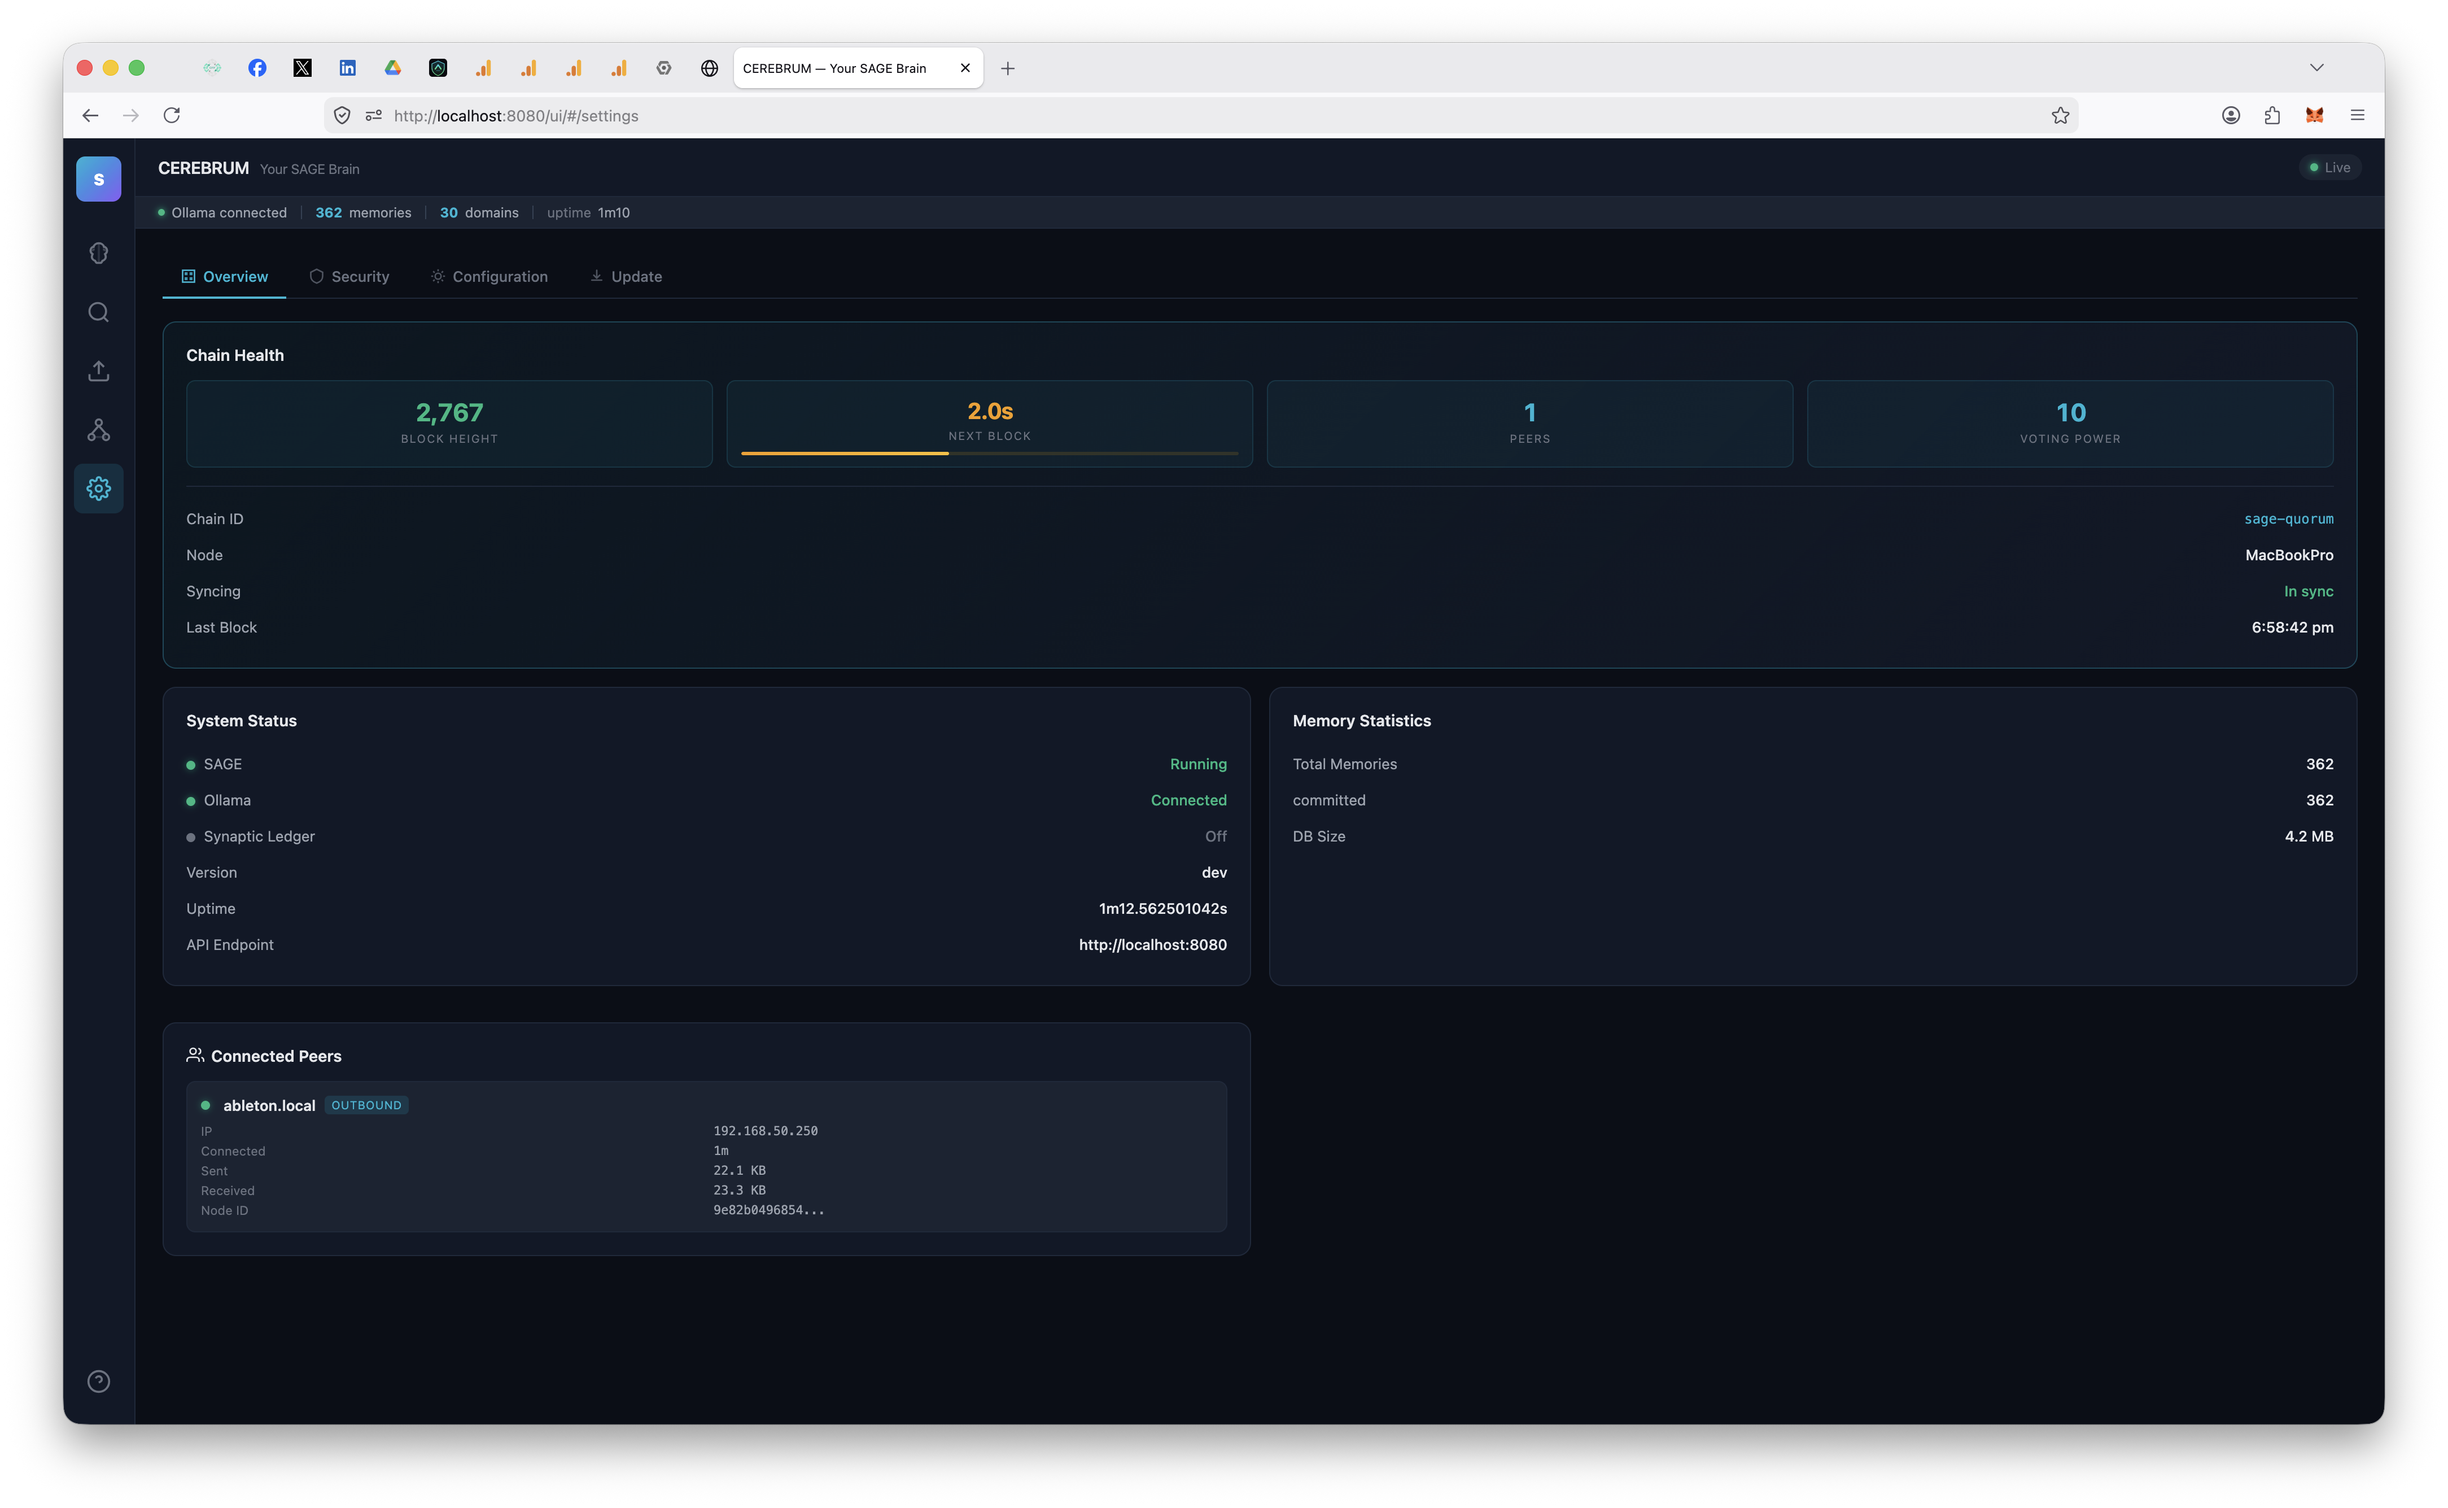2448x1508 pixels.
Task: Click the Next Block progress bar
Action: pos(989,453)
